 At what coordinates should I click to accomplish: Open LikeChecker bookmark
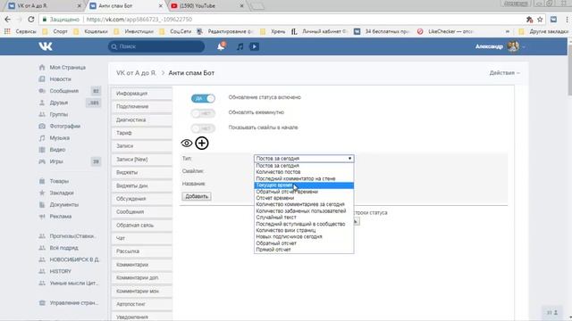point(445,32)
